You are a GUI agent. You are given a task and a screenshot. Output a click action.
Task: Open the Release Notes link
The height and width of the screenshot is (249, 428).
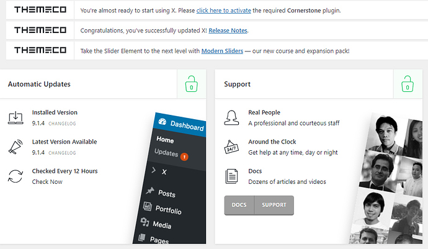coord(228,30)
